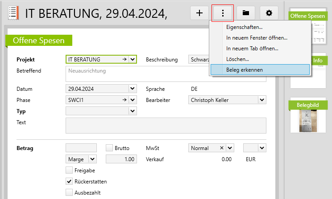The height and width of the screenshot is (199, 332).
Task: Open settings with the gear icon
Action: pyautogui.click(x=269, y=13)
